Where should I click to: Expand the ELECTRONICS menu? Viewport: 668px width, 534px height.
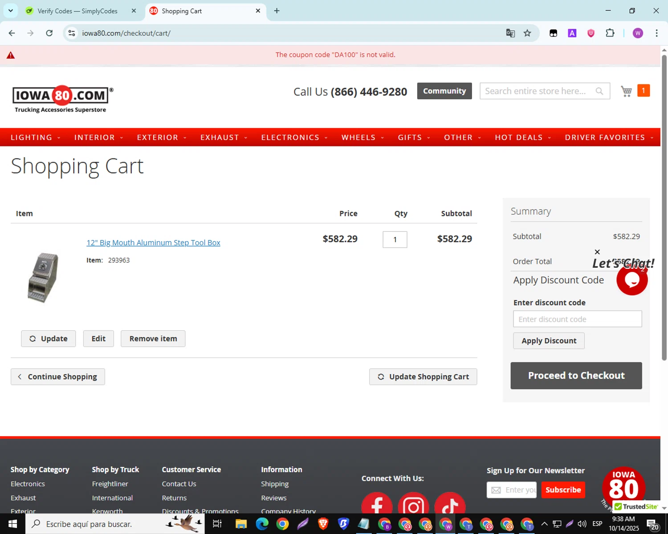coord(294,138)
